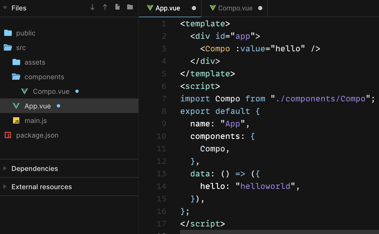Click Vue logo on the Compo.vue tab
Screen dimensions: 379x234
point(213,8)
